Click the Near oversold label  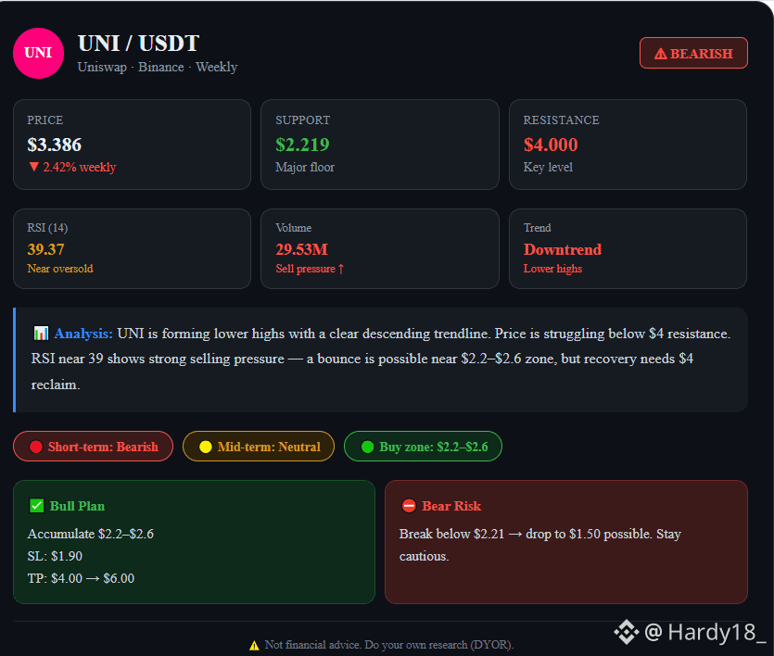59,269
